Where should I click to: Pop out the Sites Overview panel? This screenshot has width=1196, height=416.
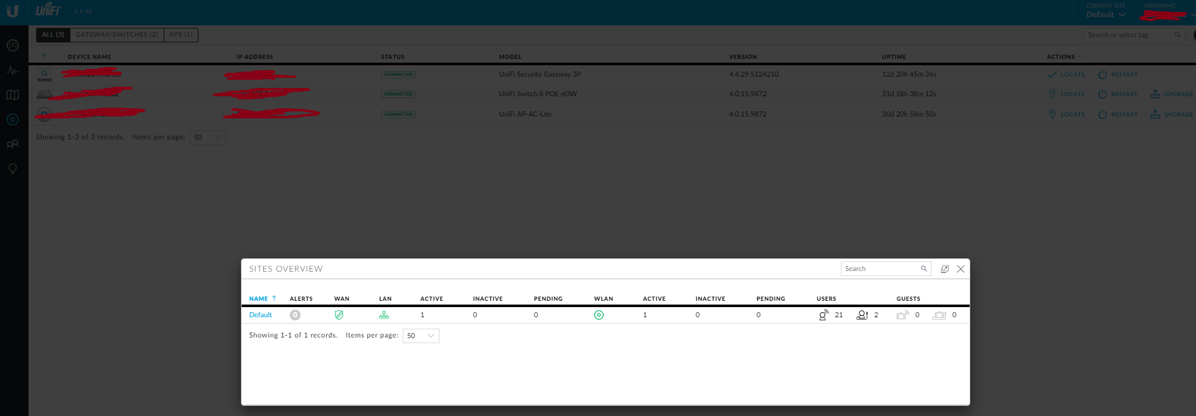(x=944, y=269)
